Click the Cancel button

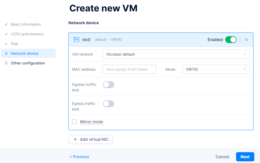point(222,157)
